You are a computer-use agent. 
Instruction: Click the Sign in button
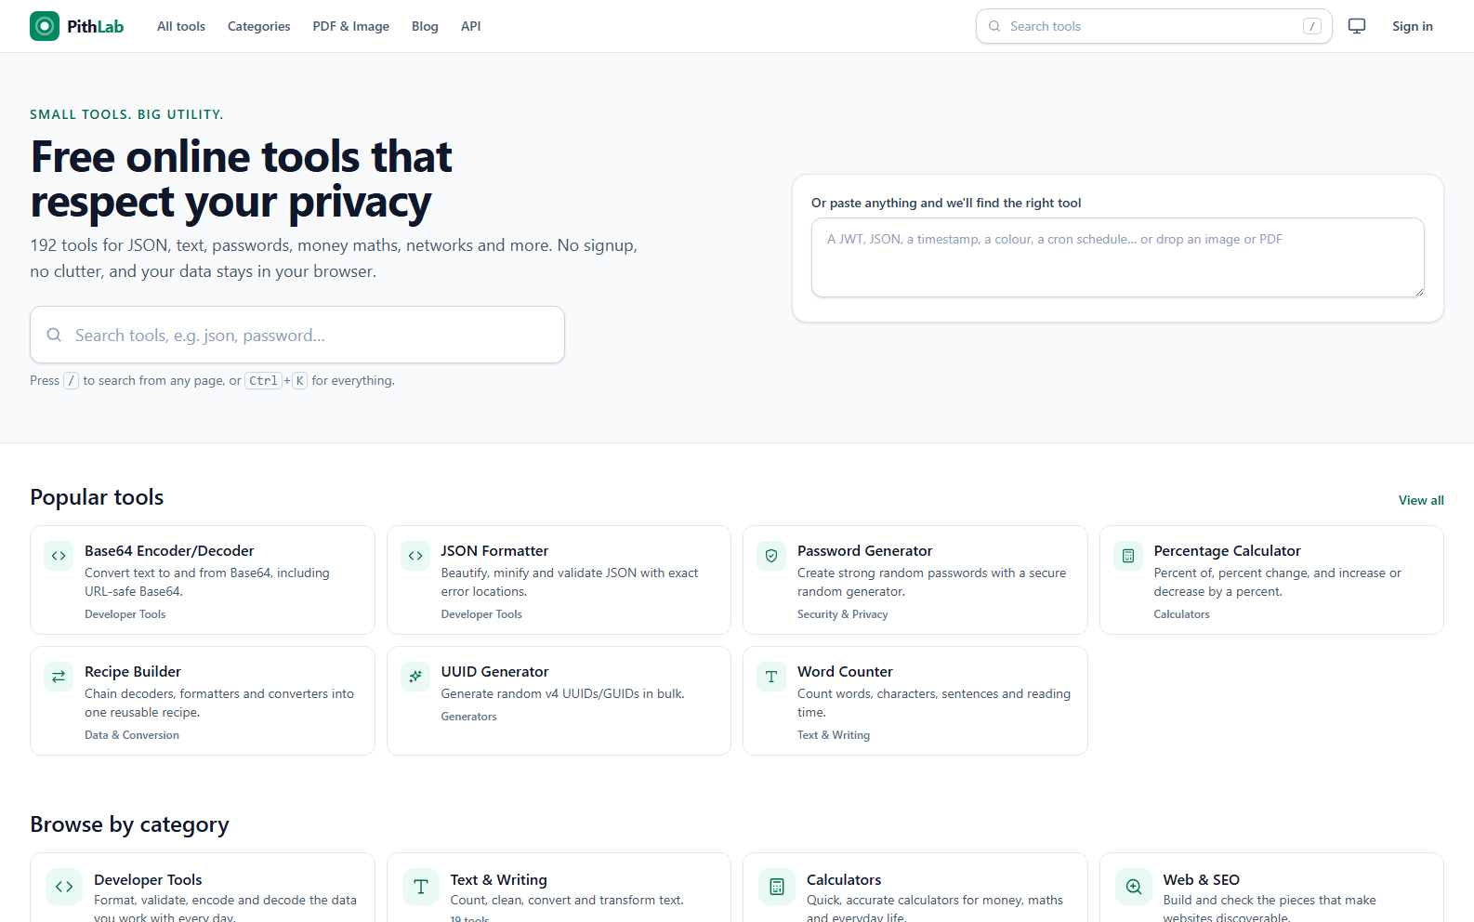pos(1413,26)
